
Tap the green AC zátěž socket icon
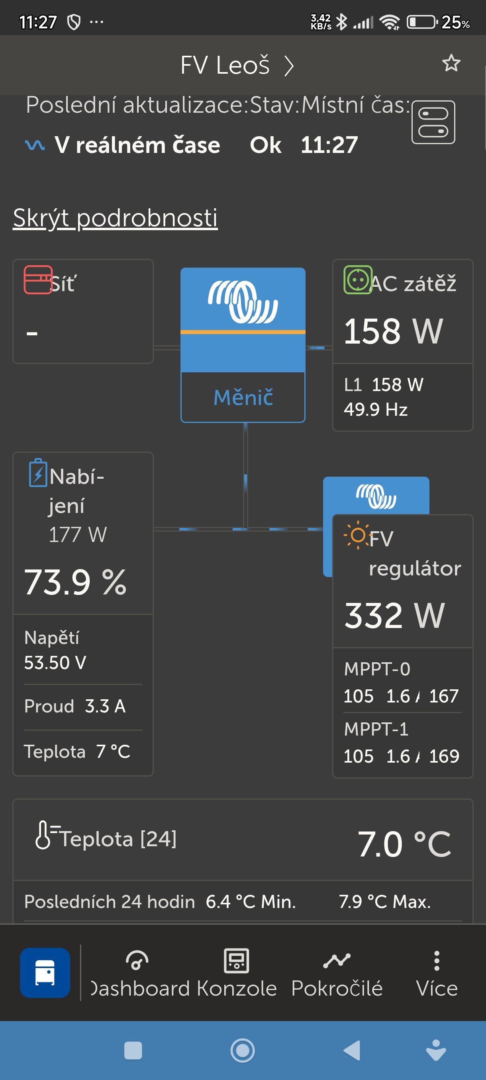[x=357, y=280]
